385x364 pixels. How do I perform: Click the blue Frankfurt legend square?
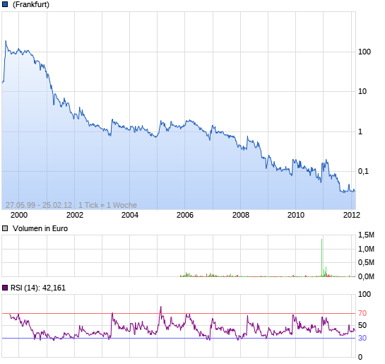click(x=5, y=4)
